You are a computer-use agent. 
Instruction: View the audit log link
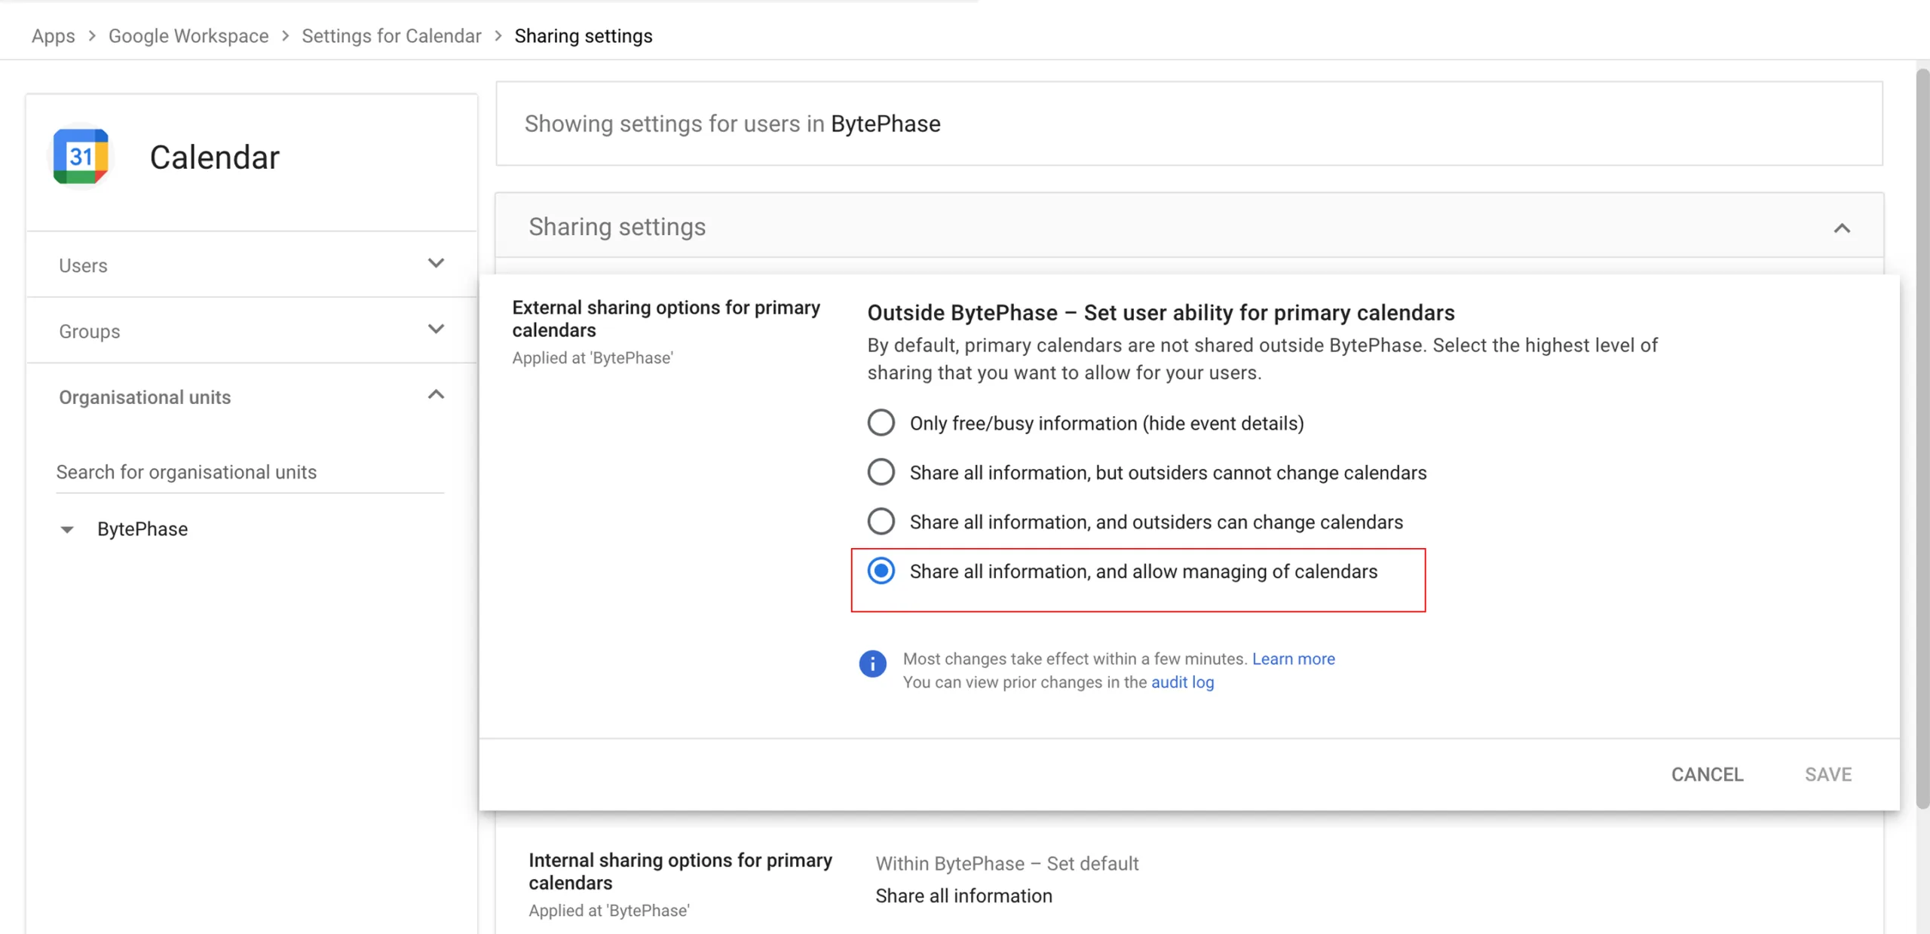[x=1182, y=681]
